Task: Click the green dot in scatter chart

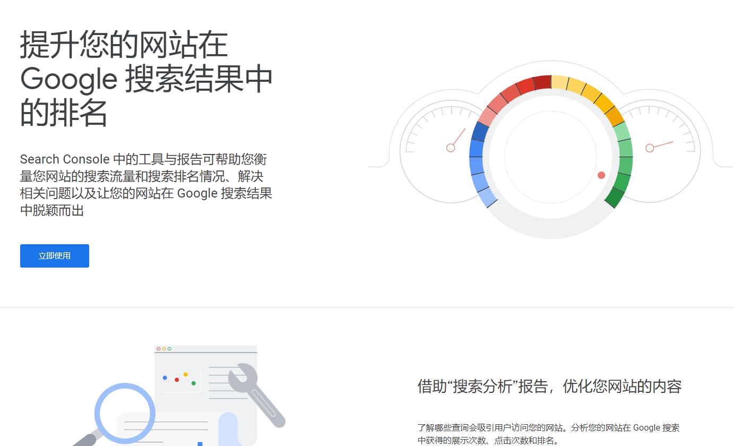Action: coord(194,383)
